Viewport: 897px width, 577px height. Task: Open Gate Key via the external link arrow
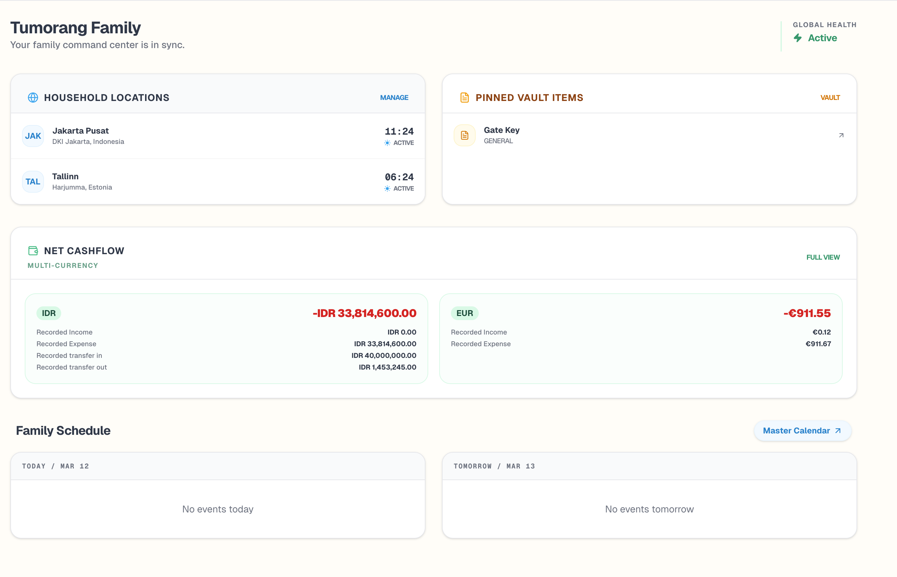tap(841, 135)
